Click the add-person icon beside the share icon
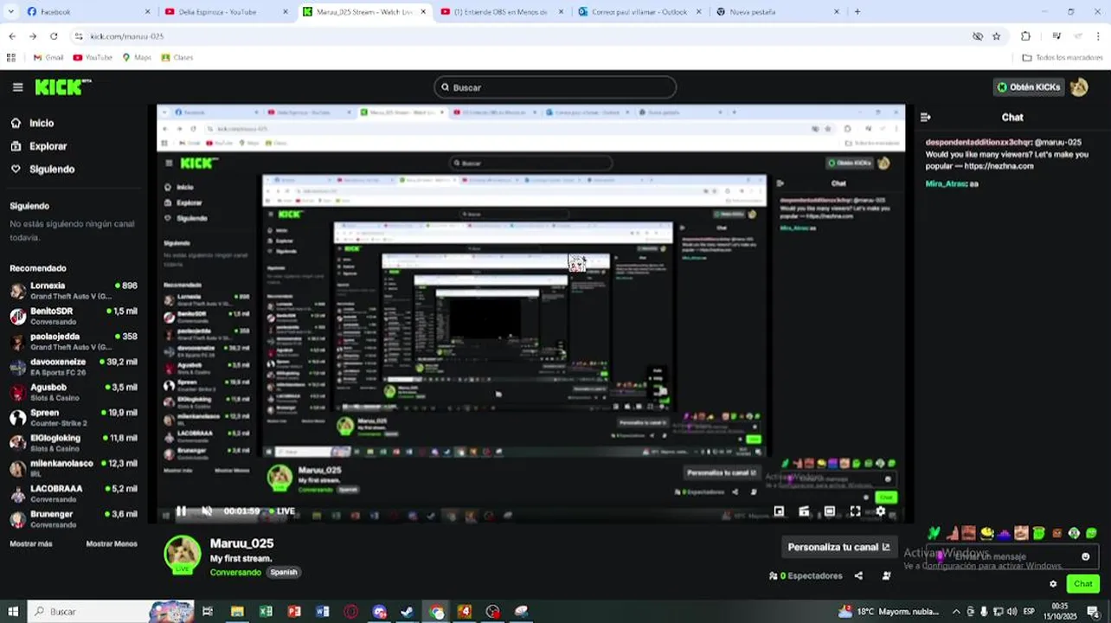The height and width of the screenshot is (623, 1111). tap(886, 575)
